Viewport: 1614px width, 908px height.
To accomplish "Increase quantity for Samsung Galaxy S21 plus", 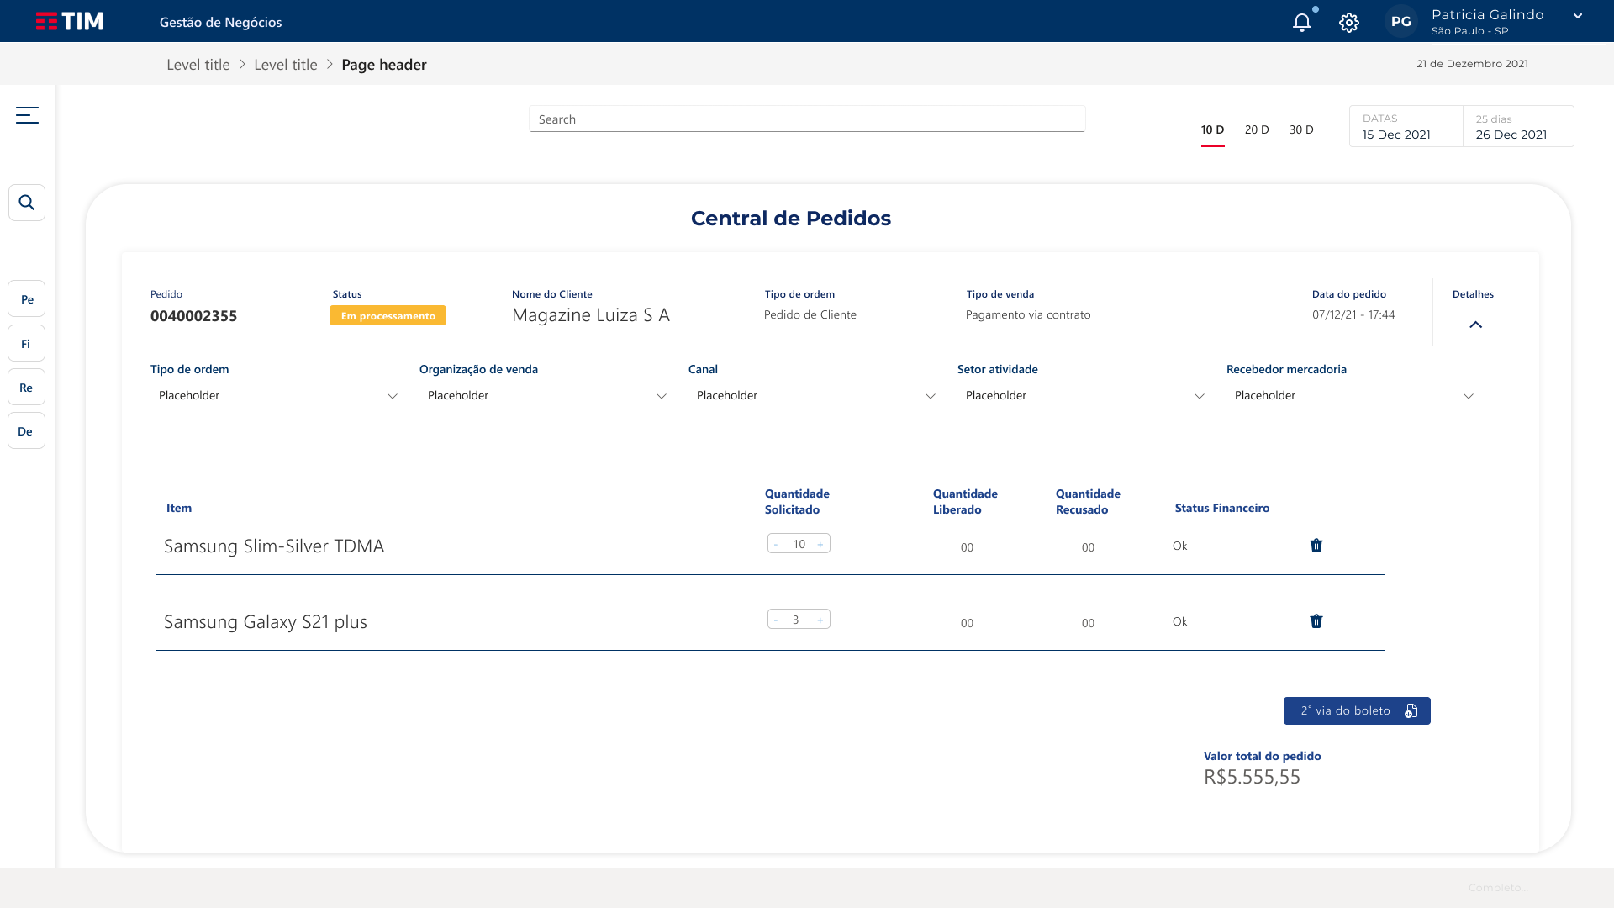I will (x=820, y=620).
